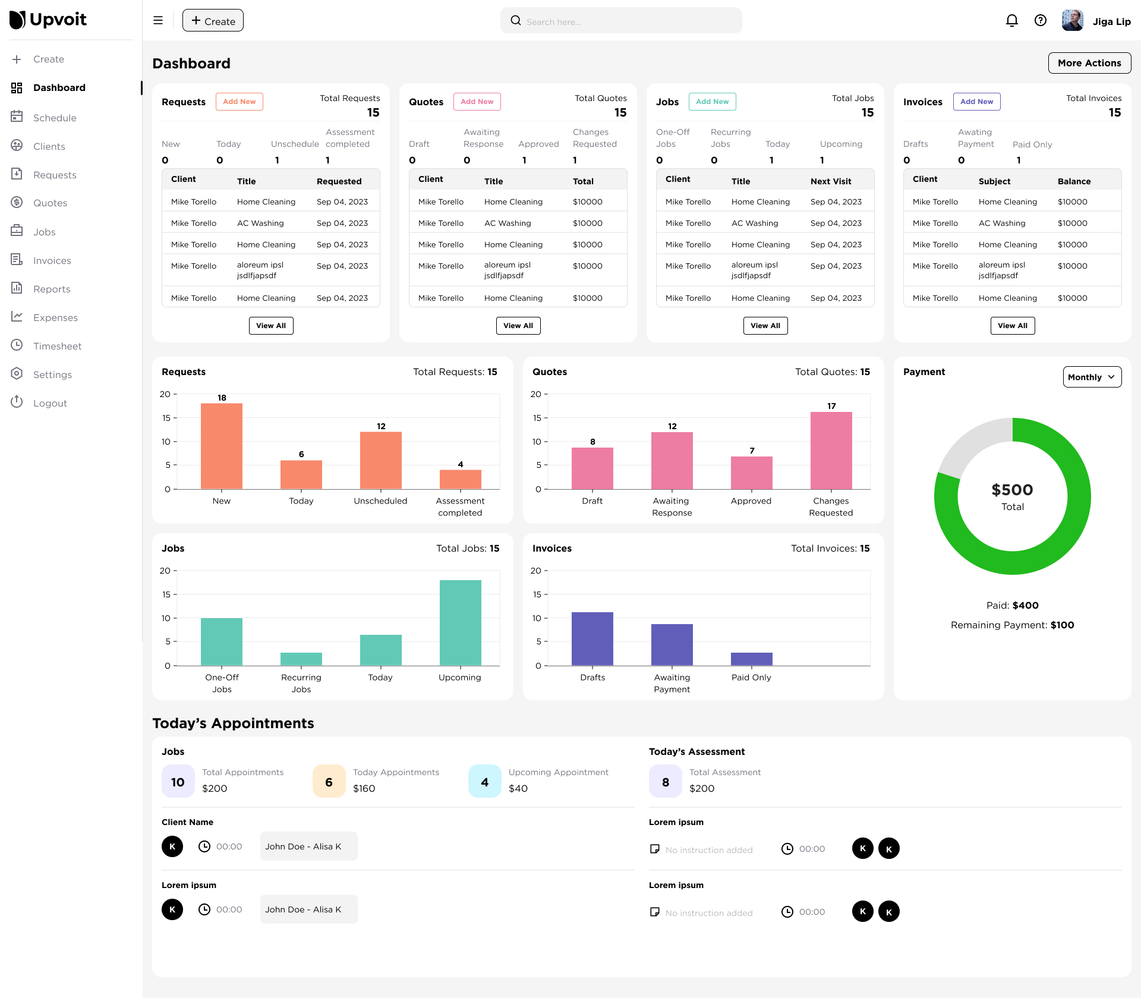Select the Settings gear icon in sidebar
This screenshot has width=1141, height=998.
(x=17, y=373)
